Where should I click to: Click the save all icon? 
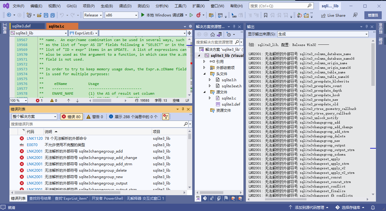(x=53, y=15)
